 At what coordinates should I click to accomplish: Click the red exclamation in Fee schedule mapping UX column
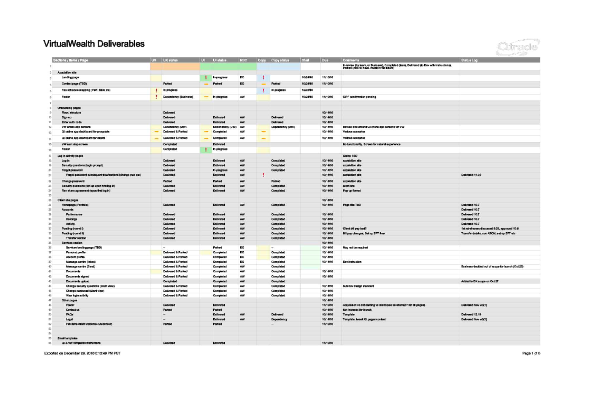click(x=156, y=90)
